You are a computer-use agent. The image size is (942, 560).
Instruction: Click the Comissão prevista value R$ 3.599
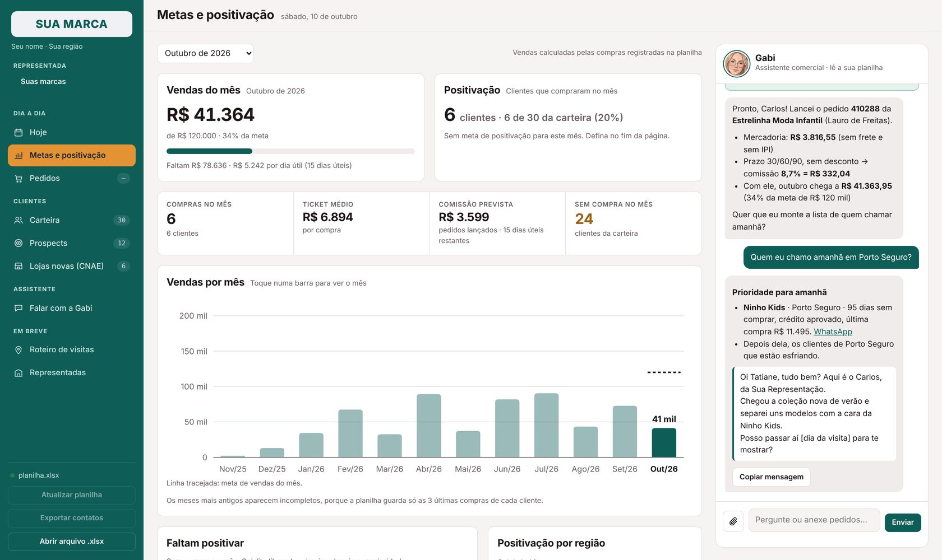[464, 217]
